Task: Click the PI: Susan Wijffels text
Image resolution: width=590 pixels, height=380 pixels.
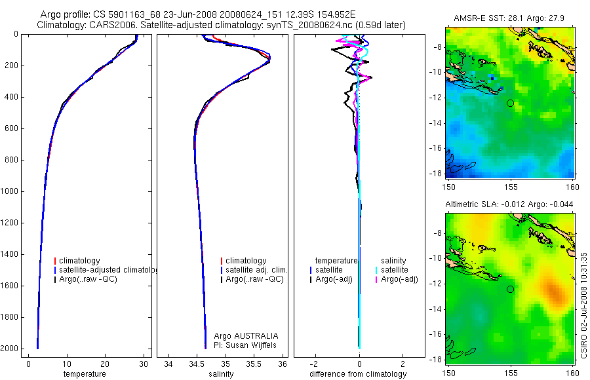Action: [245, 345]
